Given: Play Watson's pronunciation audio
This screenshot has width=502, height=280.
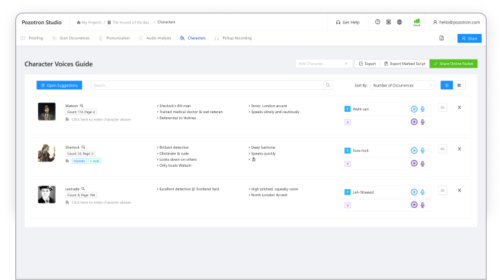Looking at the screenshot, I should click(414, 109).
